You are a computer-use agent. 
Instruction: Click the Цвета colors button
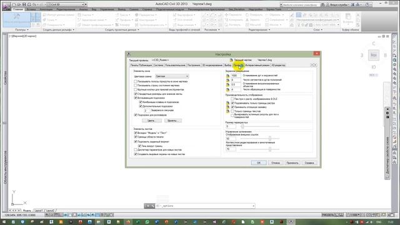(151, 121)
